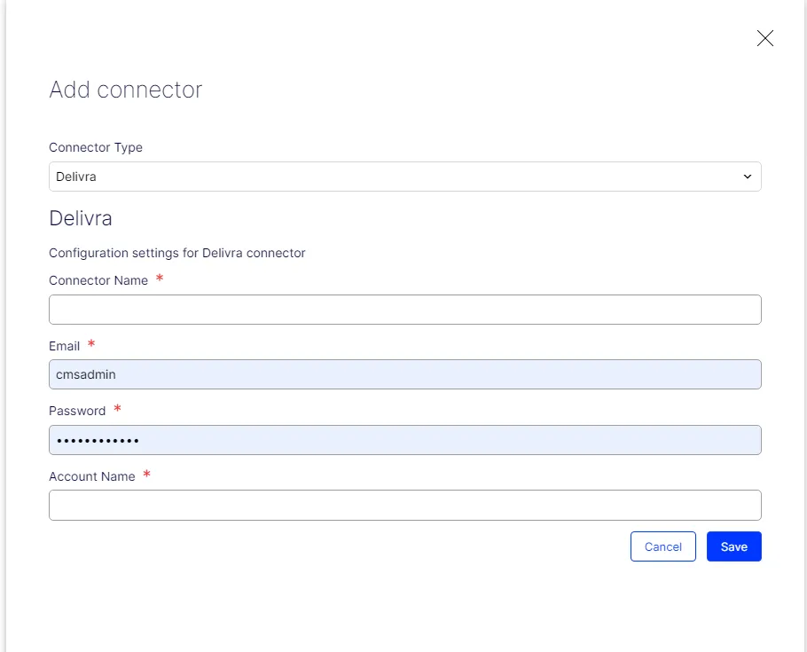807x652 pixels.
Task: Focus the Email field containing cmsadmin
Action: pyautogui.click(x=405, y=374)
